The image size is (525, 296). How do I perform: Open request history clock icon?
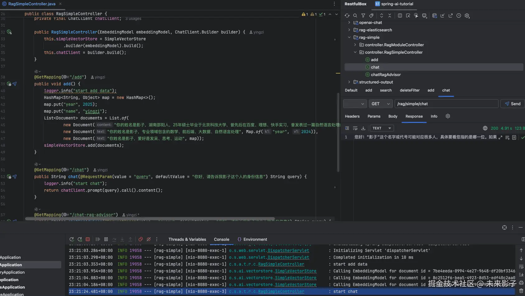point(459,16)
